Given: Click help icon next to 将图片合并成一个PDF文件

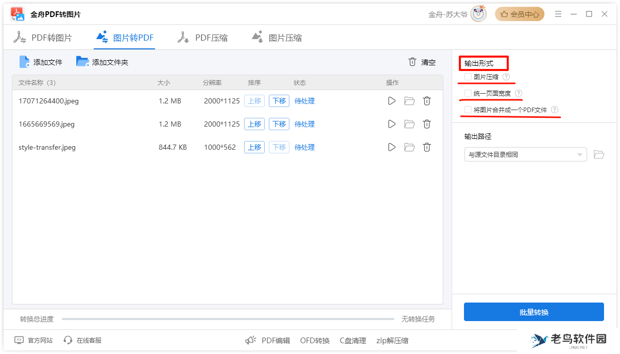Looking at the screenshot, I should pos(555,110).
